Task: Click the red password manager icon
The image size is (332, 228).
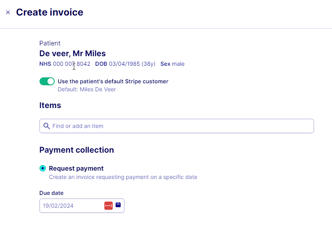Action: (109, 206)
